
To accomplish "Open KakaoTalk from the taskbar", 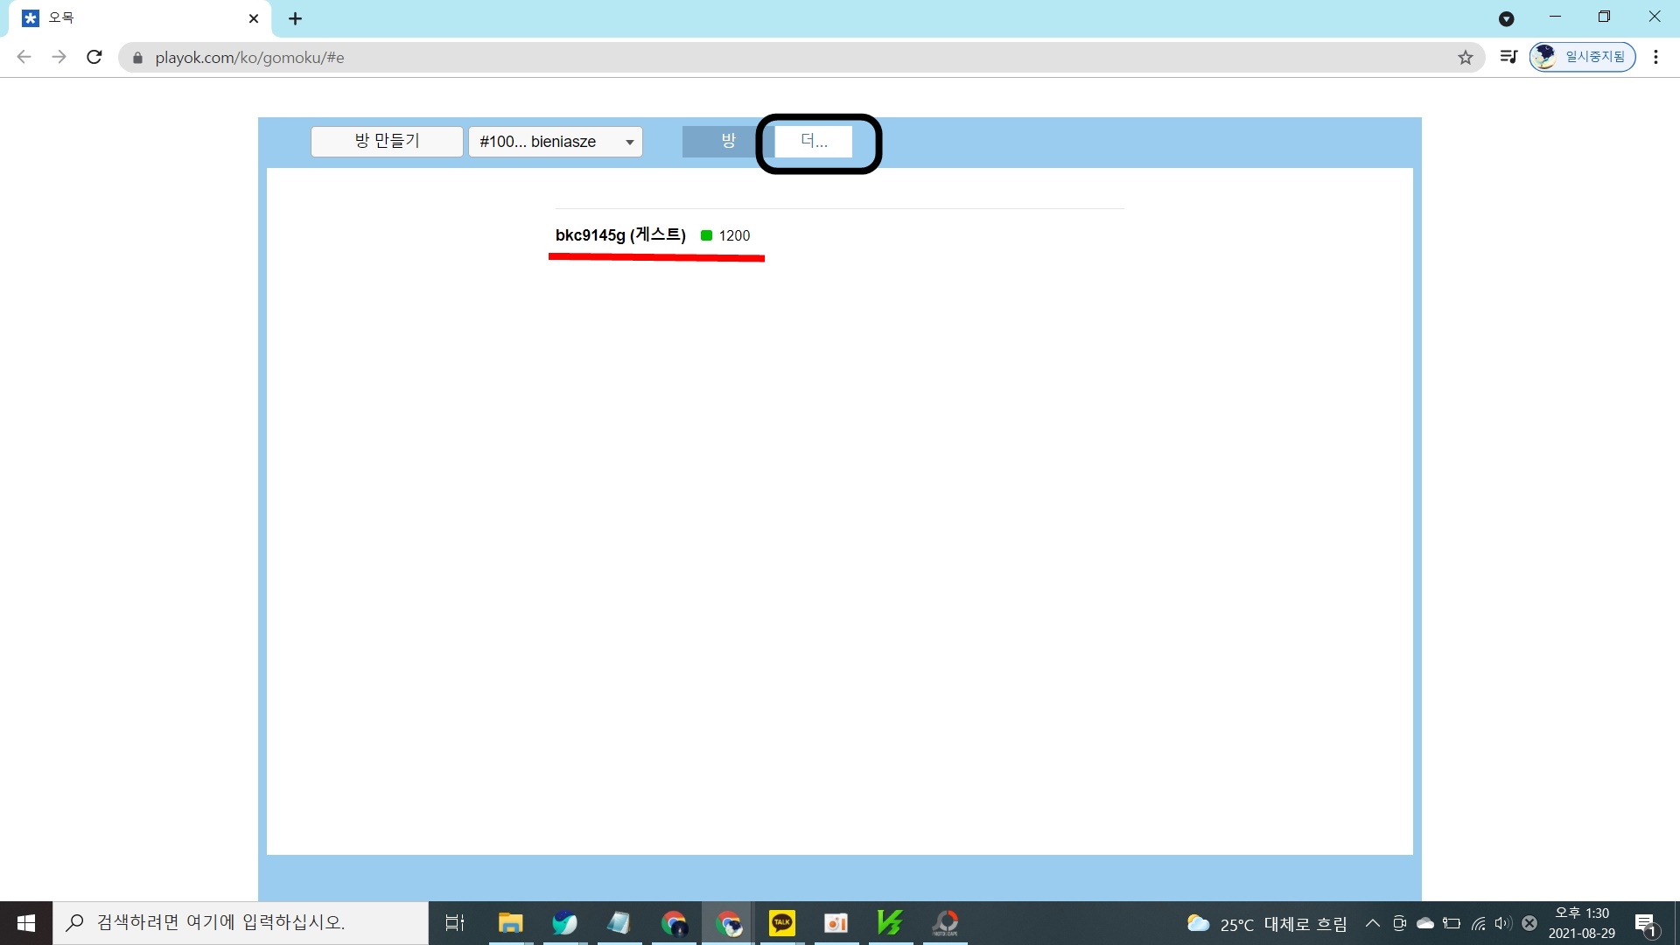I will 781,922.
